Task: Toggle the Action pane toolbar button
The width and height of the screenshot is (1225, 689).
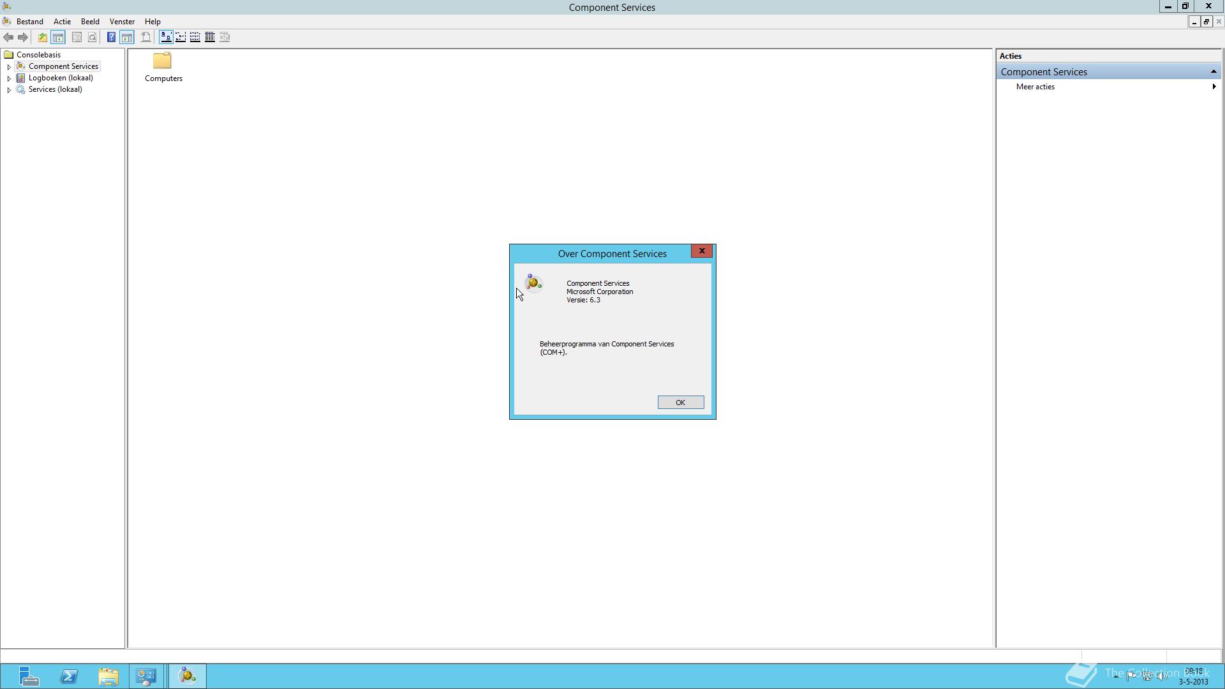Action: pyautogui.click(x=127, y=37)
